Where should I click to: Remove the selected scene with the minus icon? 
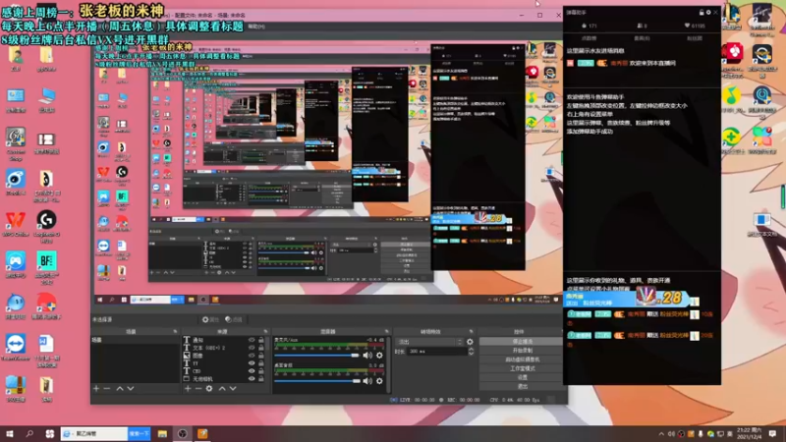point(107,388)
